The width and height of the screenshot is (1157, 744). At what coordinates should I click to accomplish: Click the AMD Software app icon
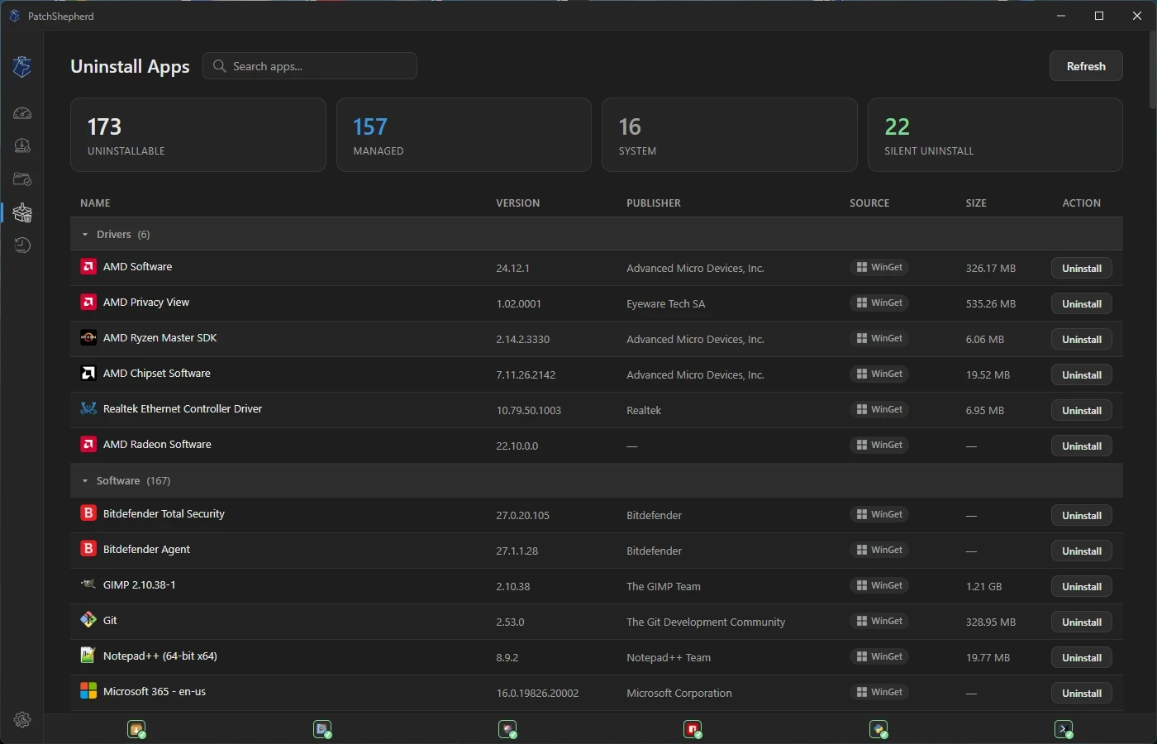[88, 267]
